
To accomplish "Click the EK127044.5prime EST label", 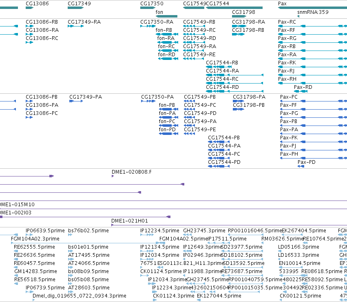I will click(x=219, y=296).
